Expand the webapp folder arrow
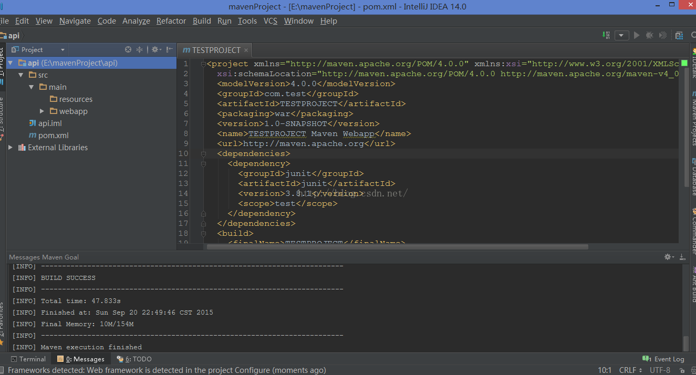Screen dimensions: 696x375 pos(42,111)
